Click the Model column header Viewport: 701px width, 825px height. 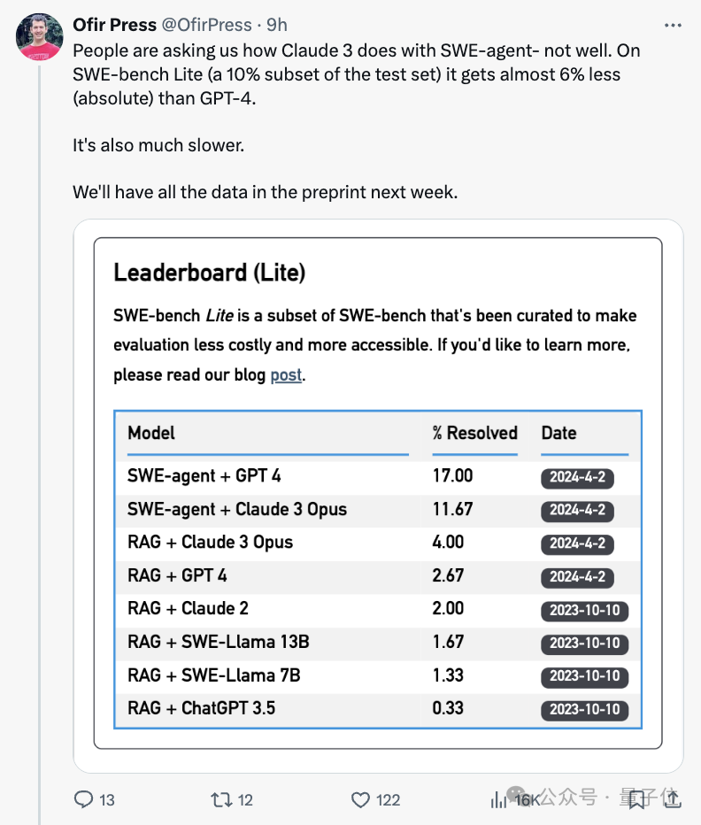[151, 433]
